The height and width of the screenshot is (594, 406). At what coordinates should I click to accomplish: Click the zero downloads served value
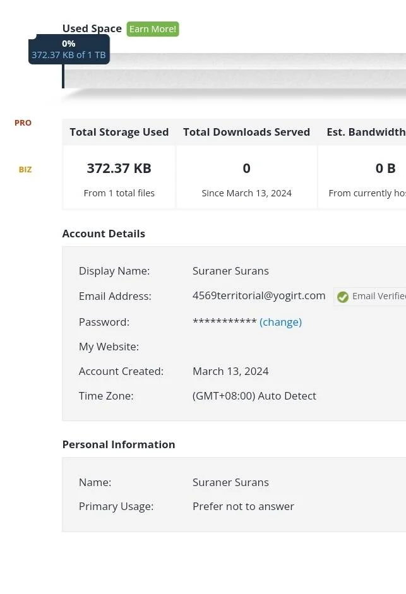click(246, 168)
